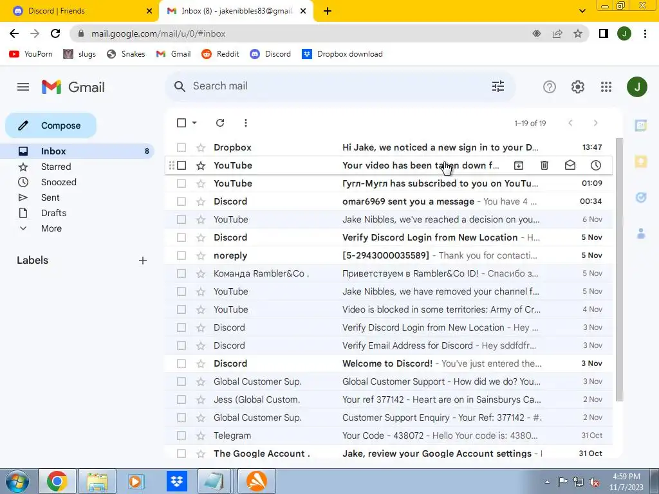This screenshot has width=659, height=494.
Task: Show hidden system tray icons
Action: tap(547, 482)
